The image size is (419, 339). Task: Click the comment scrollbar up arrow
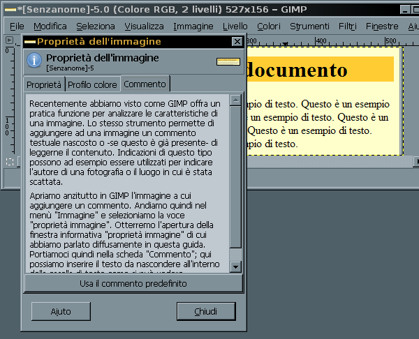[x=236, y=99]
